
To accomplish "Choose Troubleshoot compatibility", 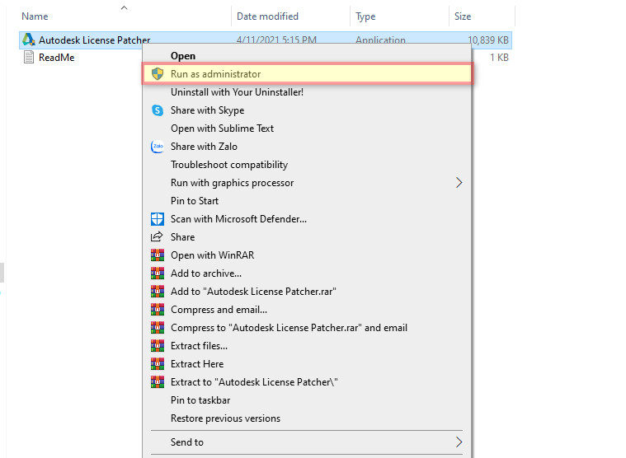I will click(228, 165).
